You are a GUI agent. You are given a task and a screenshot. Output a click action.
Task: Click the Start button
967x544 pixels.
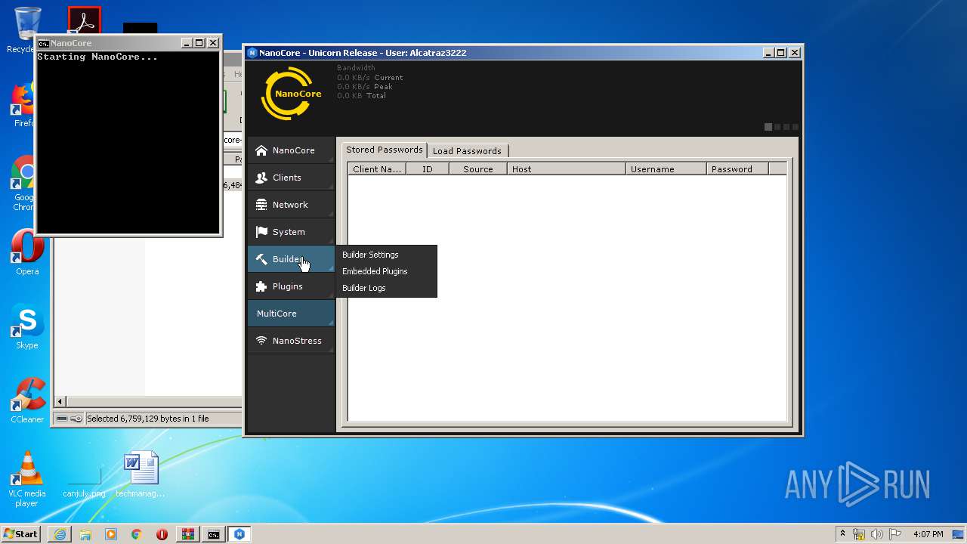pos(20,534)
